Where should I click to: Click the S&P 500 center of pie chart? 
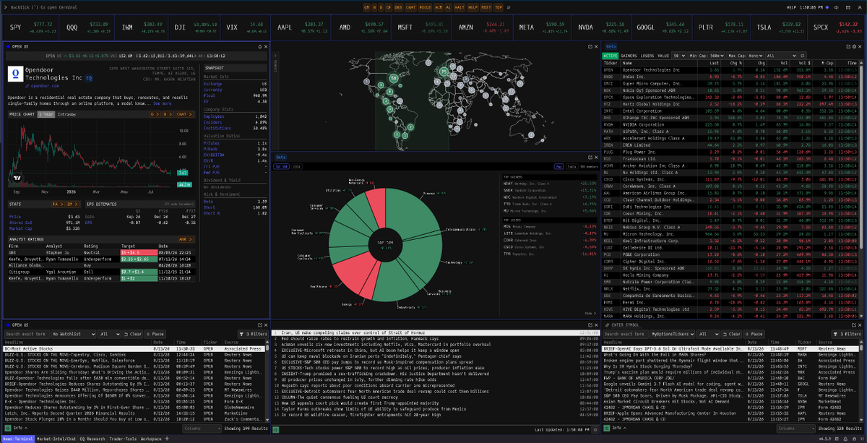coord(385,245)
